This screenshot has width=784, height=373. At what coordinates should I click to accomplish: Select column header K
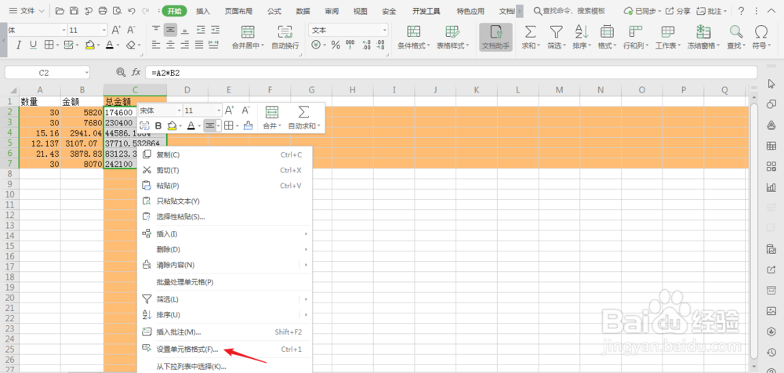point(477,90)
